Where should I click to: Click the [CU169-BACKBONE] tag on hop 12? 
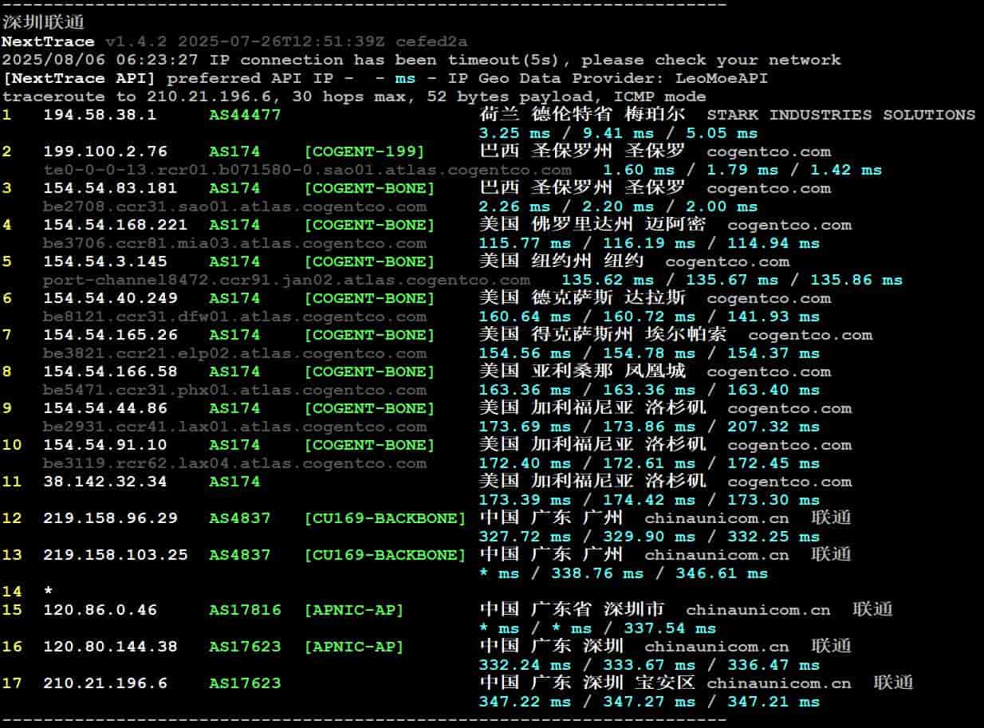(x=384, y=518)
